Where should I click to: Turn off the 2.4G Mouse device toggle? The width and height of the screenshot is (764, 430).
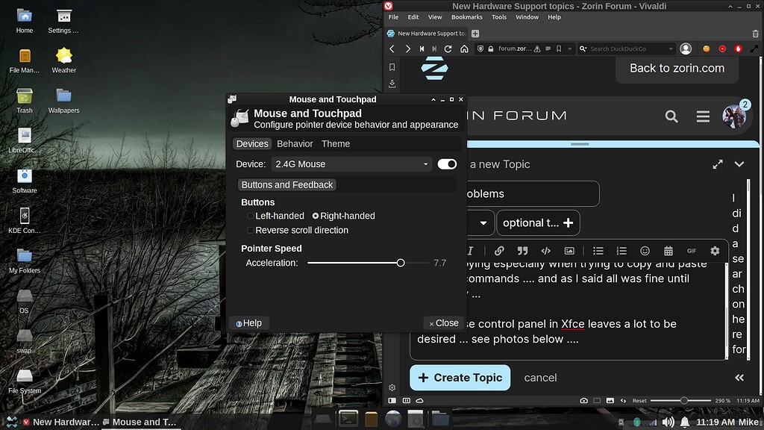tap(446, 163)
